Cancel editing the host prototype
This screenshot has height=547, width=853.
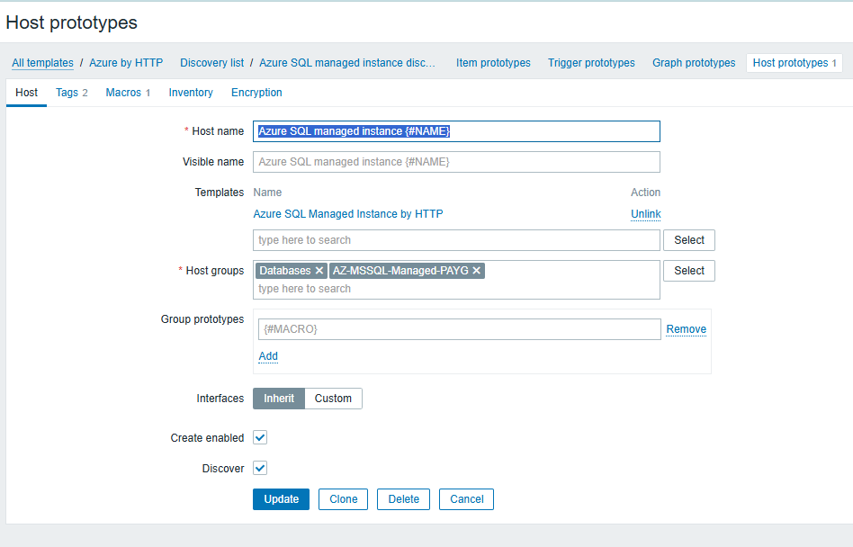[x=467, y=499]
